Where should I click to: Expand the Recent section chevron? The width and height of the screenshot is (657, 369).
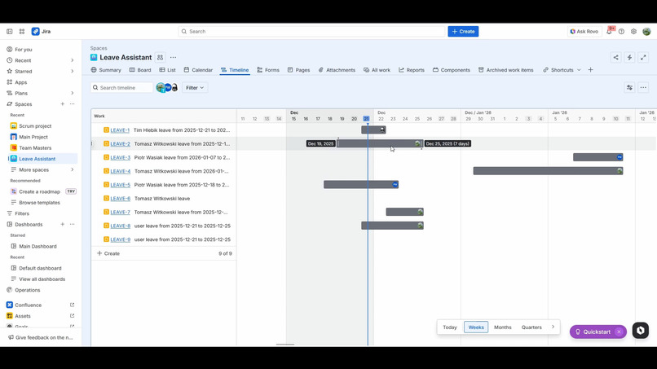click(x=72, y=60)
